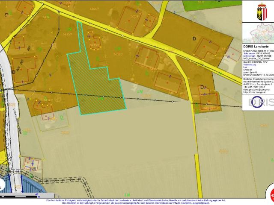
Task: Click the white circle icon at bottom left
Action: 2,185
